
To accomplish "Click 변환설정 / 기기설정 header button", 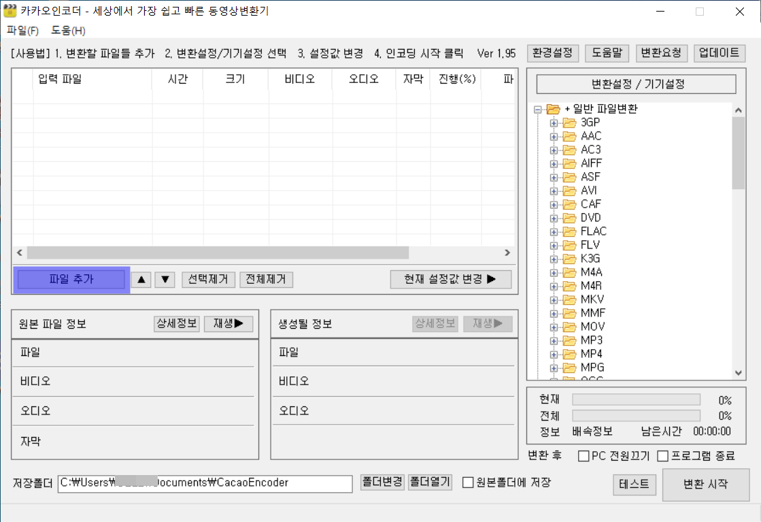I will pos(637,84).
